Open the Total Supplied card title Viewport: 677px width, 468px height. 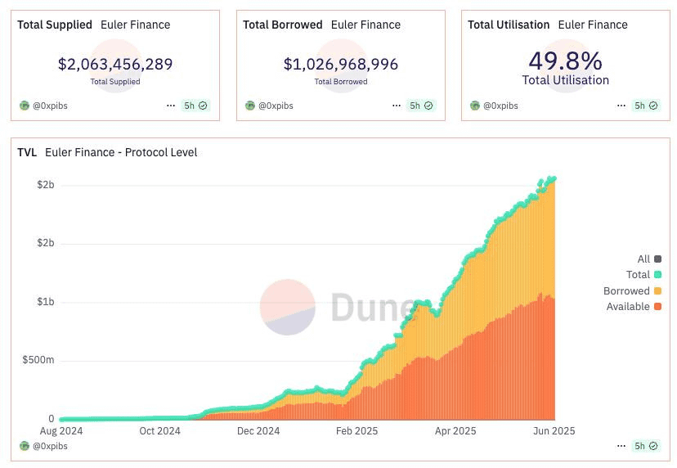(55, 25)
